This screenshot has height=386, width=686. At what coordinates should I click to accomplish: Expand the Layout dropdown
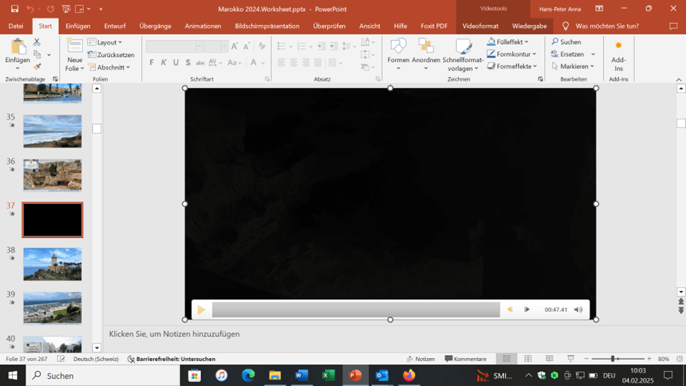tap(105, 42)
